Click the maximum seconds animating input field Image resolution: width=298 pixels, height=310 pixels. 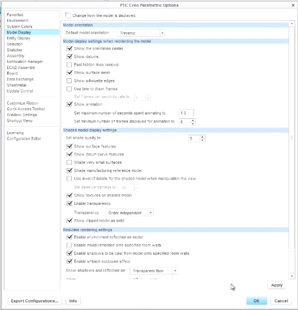point(186,113)
